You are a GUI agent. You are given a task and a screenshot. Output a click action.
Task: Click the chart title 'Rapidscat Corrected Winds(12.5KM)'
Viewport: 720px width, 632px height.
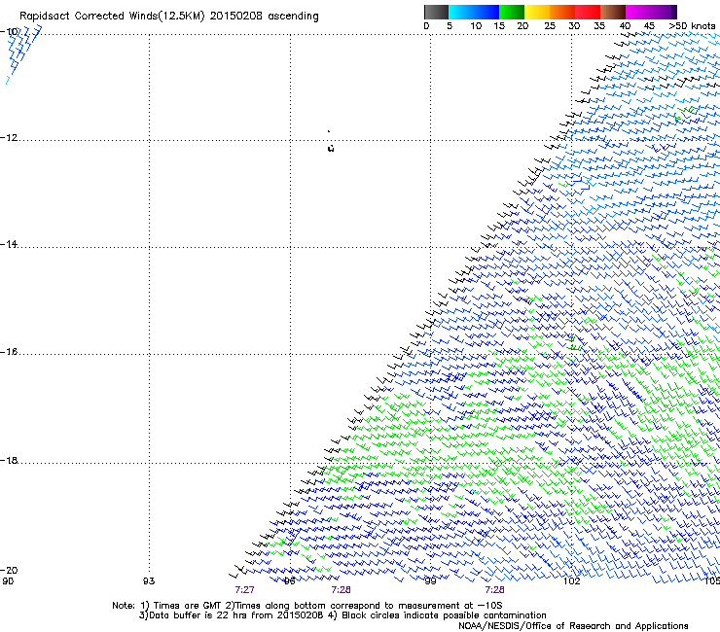(x=112, y=17)
